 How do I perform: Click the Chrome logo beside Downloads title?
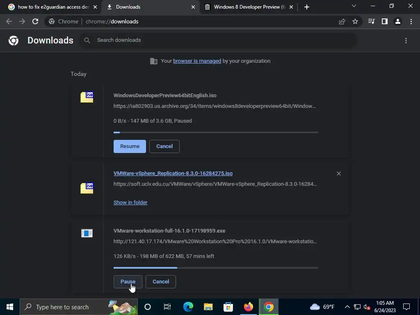[14, 41]
